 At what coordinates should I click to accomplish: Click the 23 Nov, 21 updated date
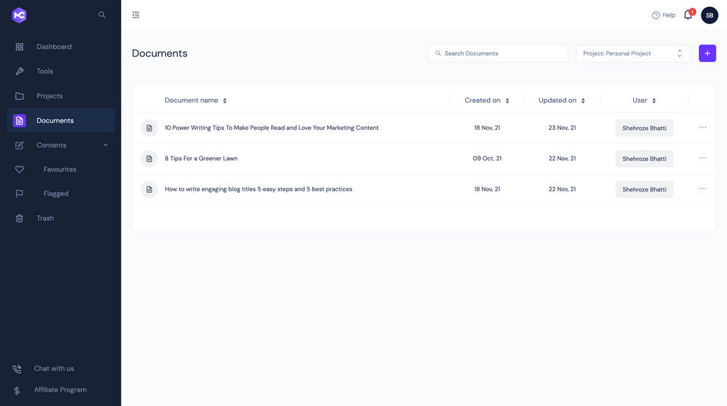(x=562, y=128)
